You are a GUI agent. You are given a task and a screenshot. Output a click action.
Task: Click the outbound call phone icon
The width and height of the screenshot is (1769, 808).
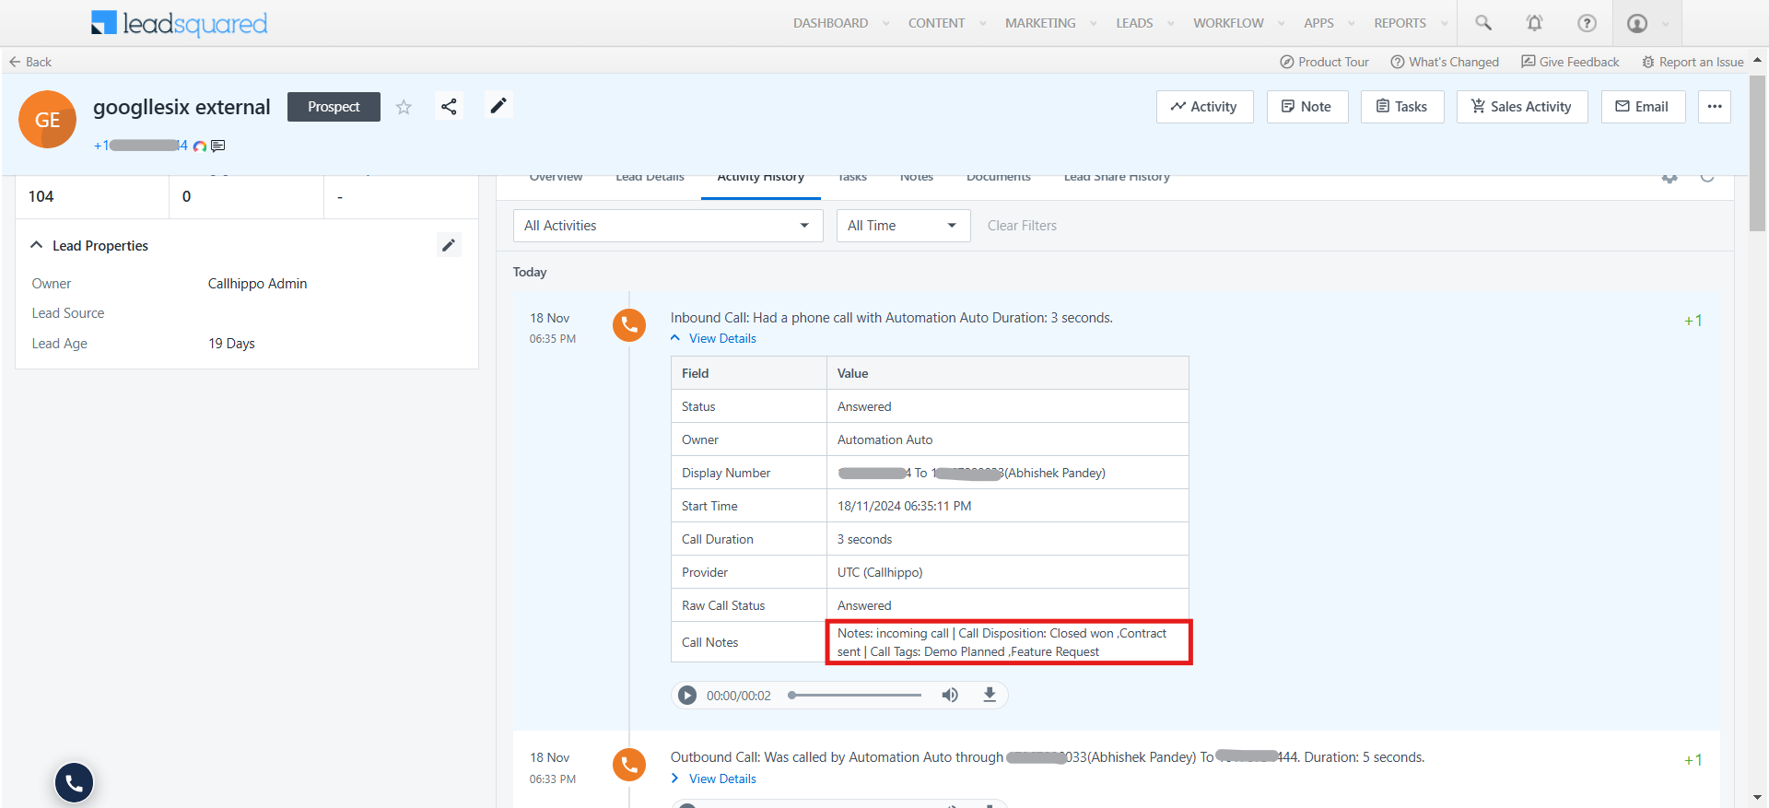[629, 764]
